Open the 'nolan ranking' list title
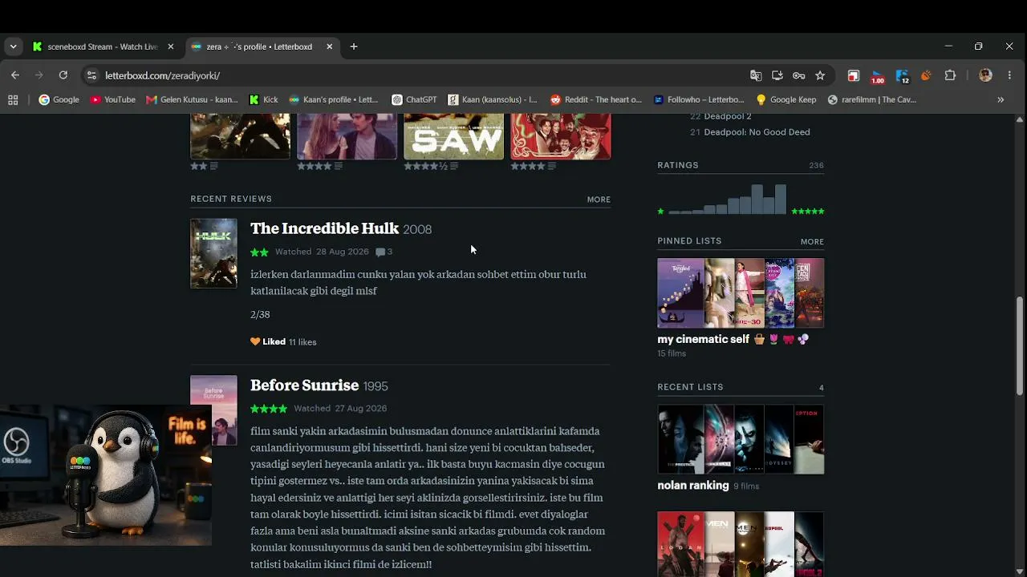The height and width of the screenshot is (577, 1027). [693, 486]
